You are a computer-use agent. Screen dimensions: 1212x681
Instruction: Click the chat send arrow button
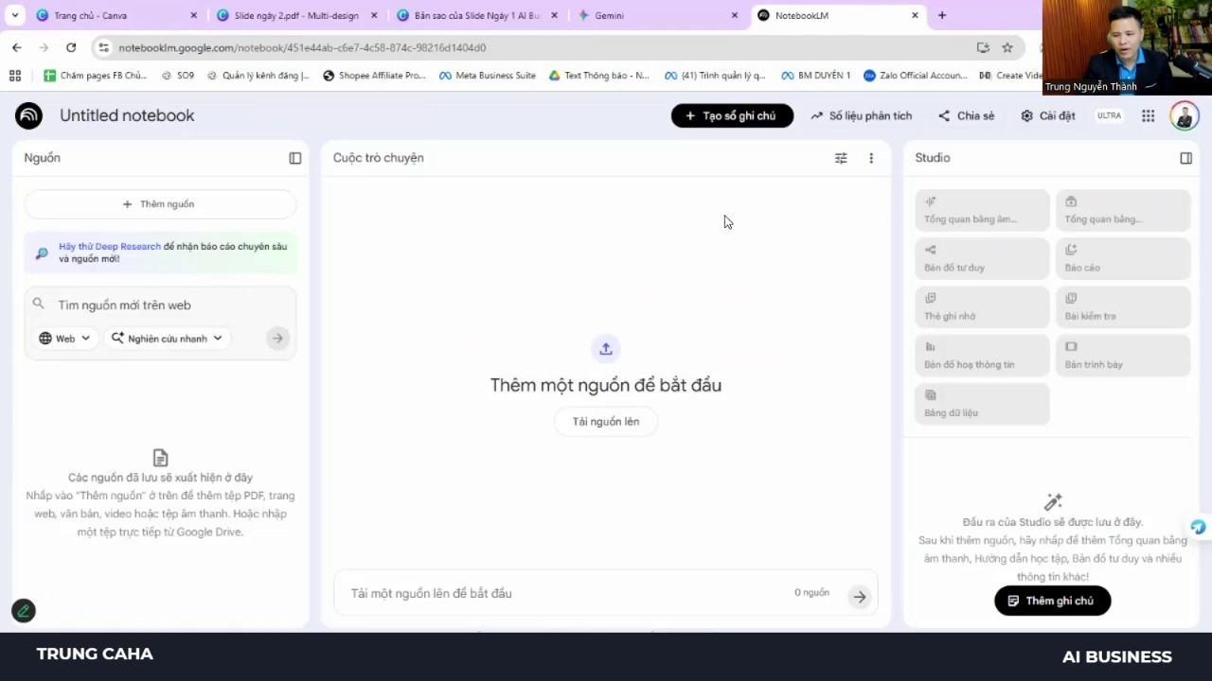click(x=859, y=596)
